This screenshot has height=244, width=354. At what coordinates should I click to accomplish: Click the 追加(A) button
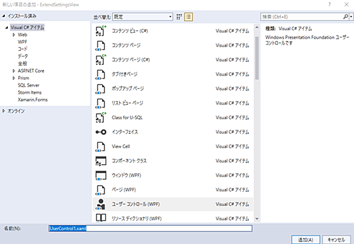[306, 240]
